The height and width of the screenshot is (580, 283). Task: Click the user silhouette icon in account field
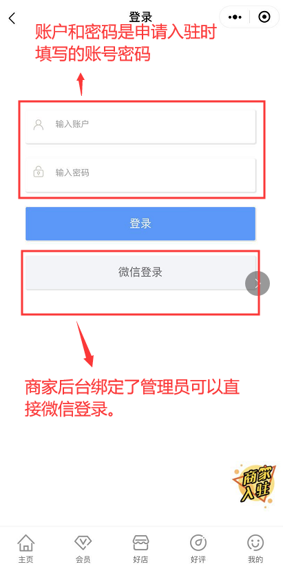[x=39, y=125]
